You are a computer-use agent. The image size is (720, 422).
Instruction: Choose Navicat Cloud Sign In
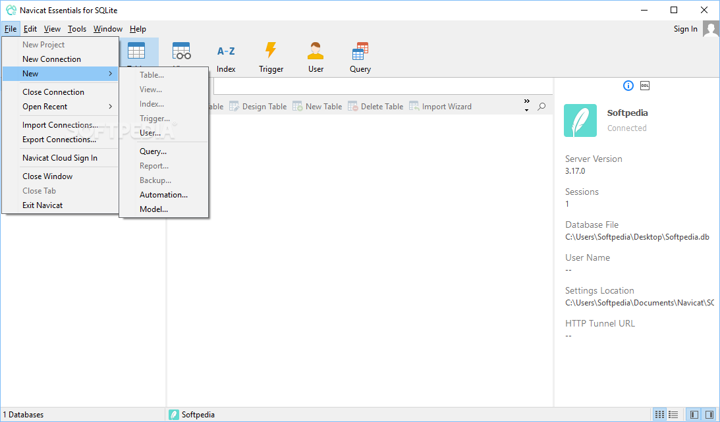click(x=60, y=158)
